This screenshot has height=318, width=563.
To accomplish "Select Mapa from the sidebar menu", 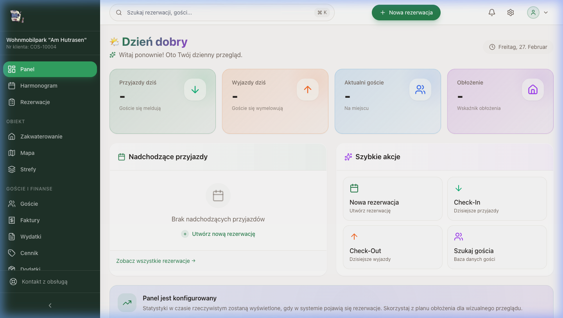I will pyautogui.click(x=27, y=153).
